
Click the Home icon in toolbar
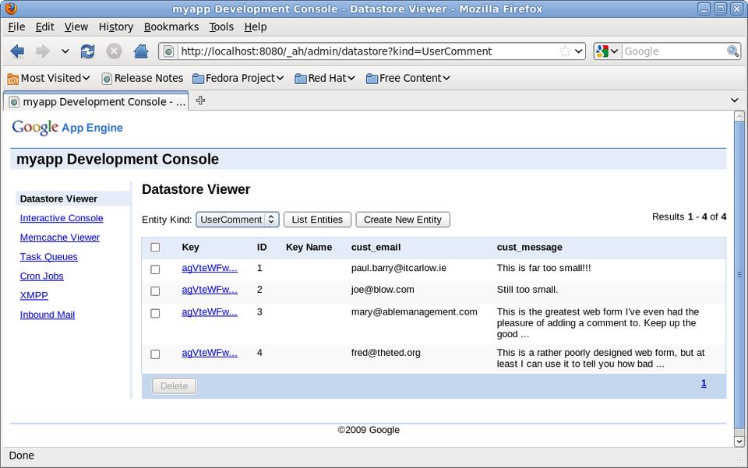(x=141, y=51)
